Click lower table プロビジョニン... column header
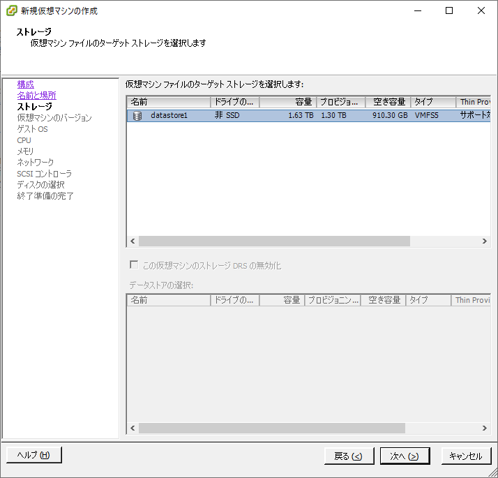The image size is (498, 478). pos(333,300)
